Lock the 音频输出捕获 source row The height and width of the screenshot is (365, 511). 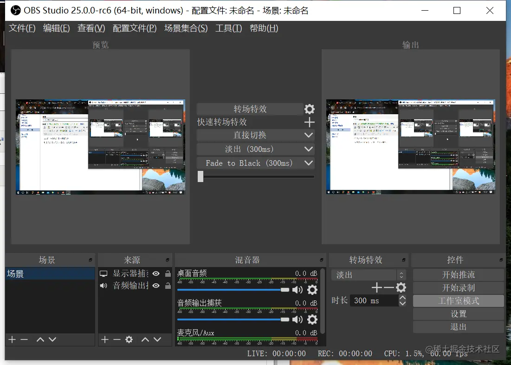[x=168, y=286]
